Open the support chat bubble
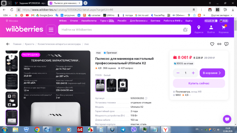The width and height of the screenshot is (237, 133). 227,119
